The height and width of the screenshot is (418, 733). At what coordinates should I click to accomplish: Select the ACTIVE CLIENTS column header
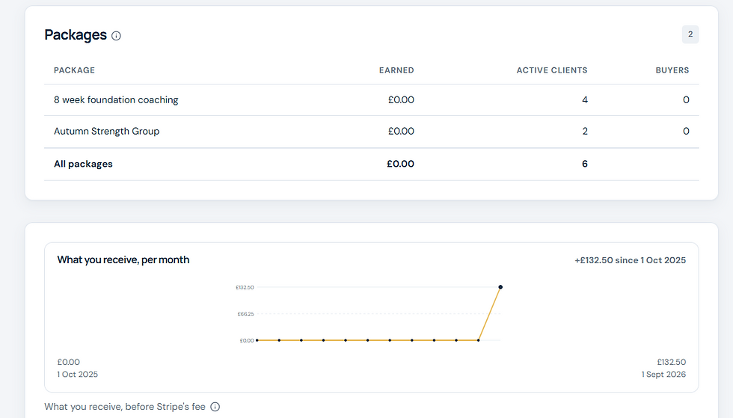552,70
